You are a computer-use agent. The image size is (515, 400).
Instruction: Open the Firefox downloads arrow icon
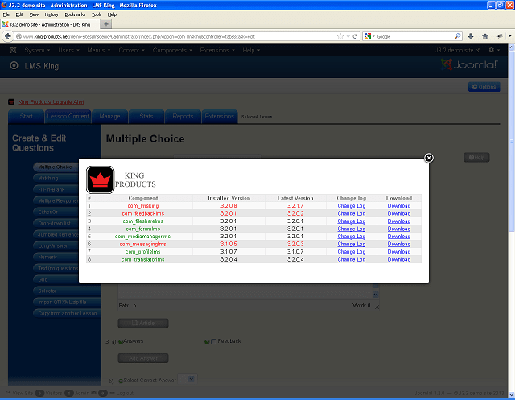(x=471, y=36)
